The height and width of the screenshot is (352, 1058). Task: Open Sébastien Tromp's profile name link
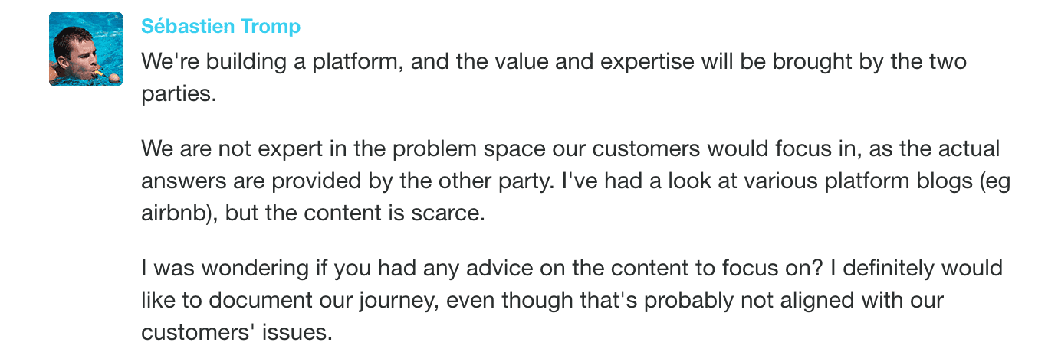(x=221, y=27)
